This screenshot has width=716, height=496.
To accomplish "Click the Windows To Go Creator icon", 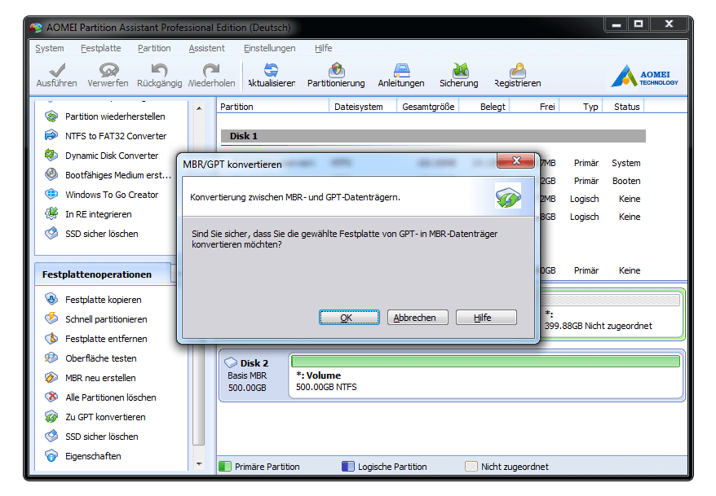I will point(51,194).
